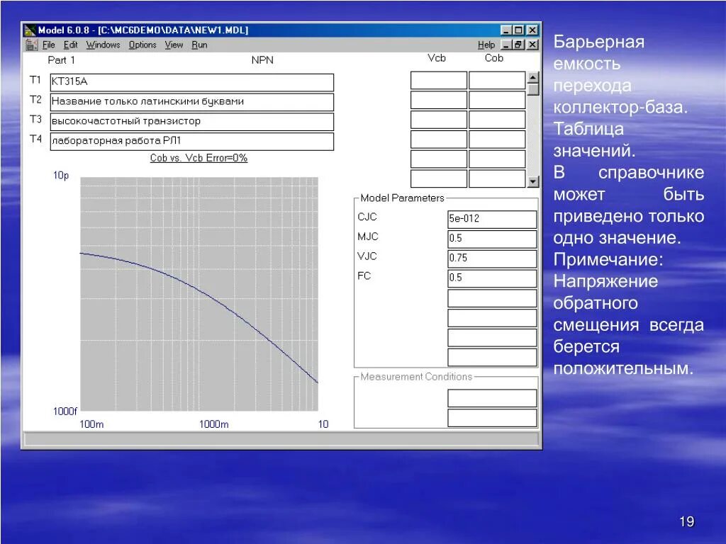726x544 pixels.
Task: Open the Windows menu
Action: click(x=103, y=45)
